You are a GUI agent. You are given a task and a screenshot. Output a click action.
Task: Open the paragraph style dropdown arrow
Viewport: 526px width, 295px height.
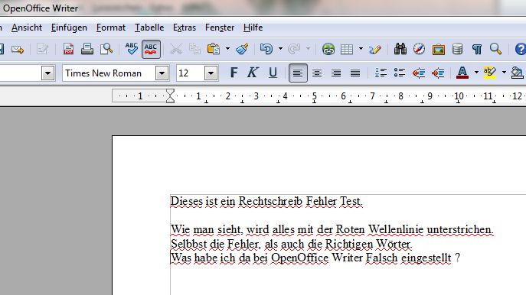tap(48, 73)
